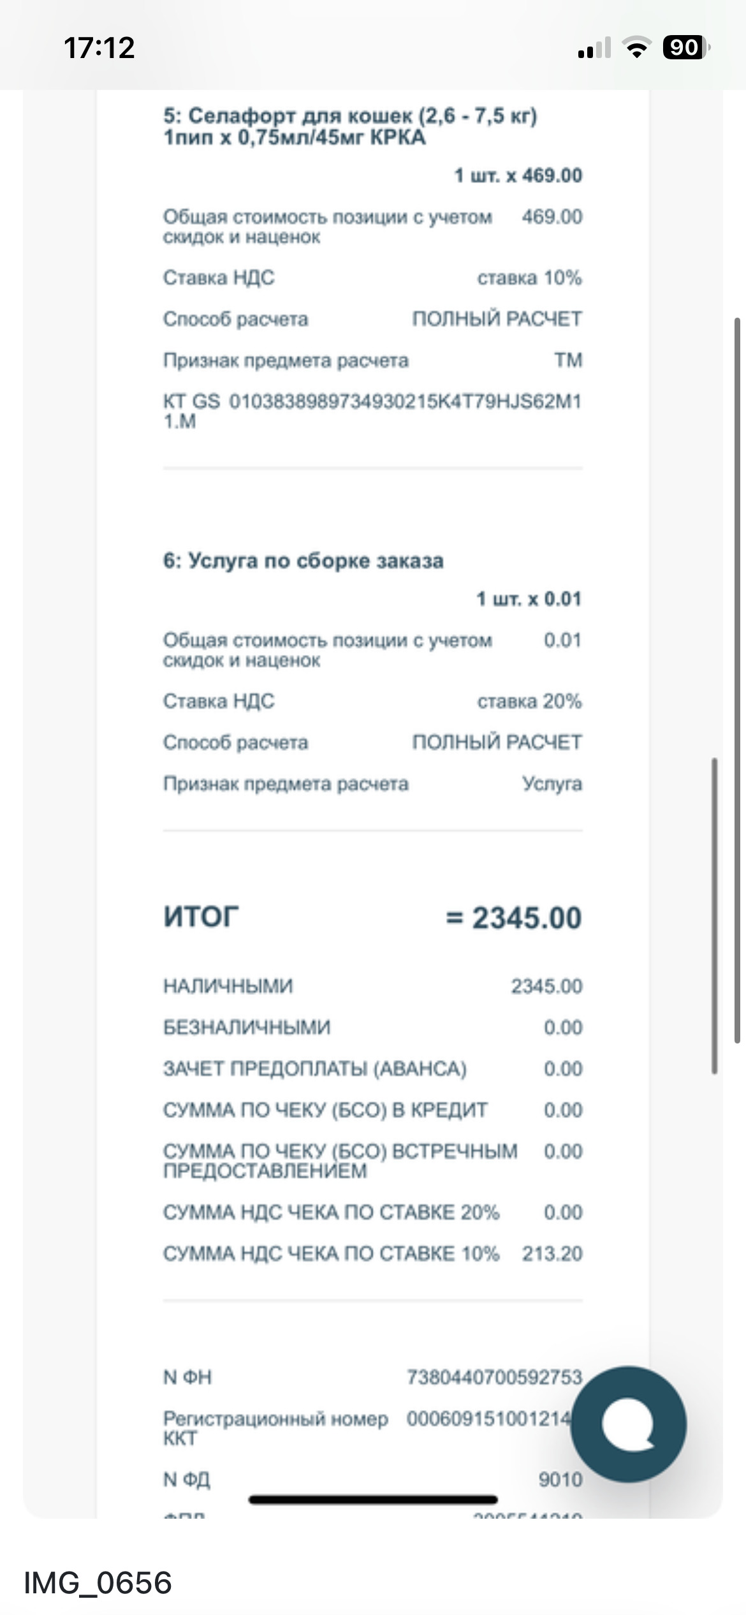
Task: Tap the home indicator bar
Action: tap(373, 1500)
